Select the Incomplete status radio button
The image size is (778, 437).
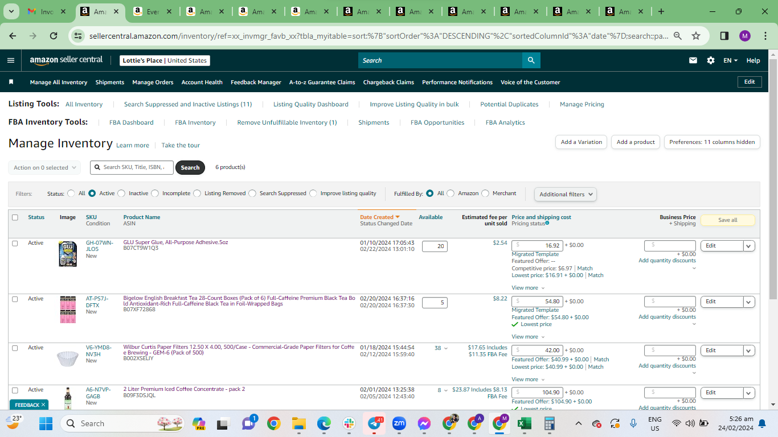click(x=155, y=193)
